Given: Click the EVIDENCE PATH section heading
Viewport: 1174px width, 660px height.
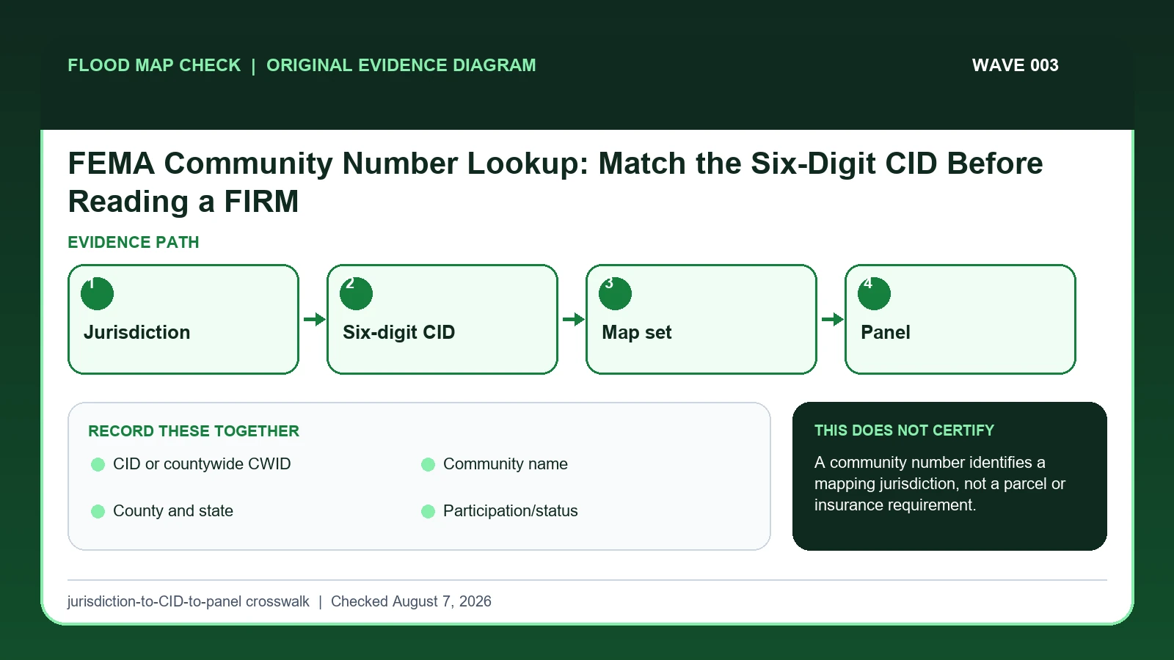Looking at the screenshot, I should coord(134,243).
